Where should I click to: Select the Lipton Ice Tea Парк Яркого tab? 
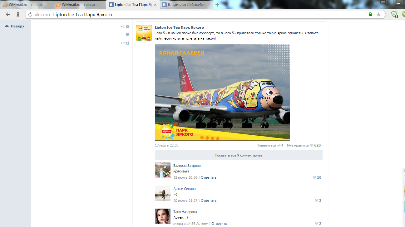133,5
